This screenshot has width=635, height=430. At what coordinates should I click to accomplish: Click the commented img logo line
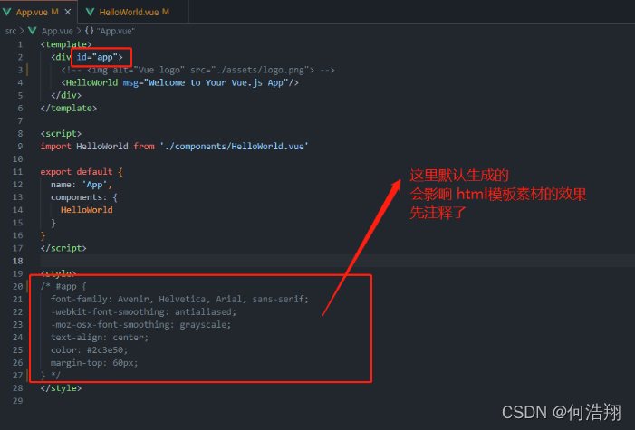pyautogui.click(x=197, y=70)
